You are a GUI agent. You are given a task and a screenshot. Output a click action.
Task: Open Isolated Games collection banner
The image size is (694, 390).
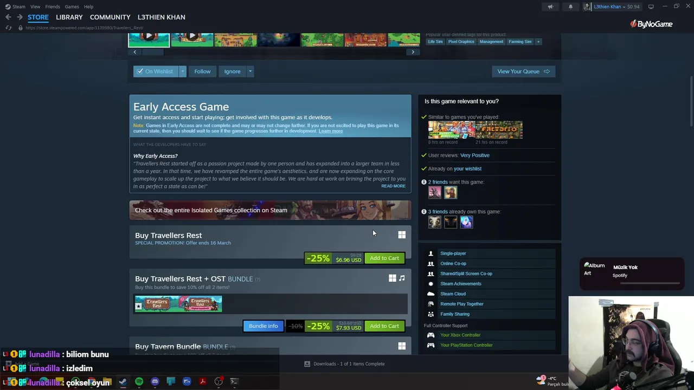coord(270,210)
